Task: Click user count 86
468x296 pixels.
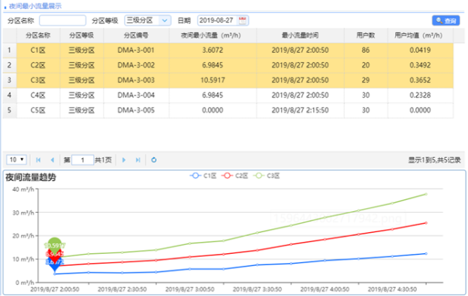Action: coord(366,50)
